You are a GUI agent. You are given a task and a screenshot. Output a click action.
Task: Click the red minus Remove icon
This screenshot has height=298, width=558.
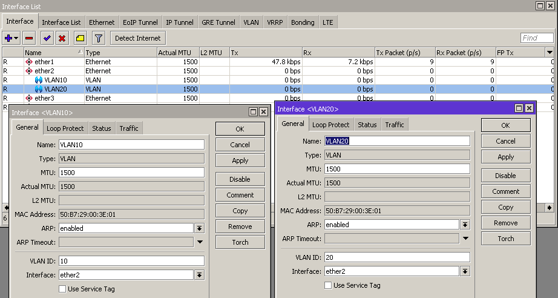30,38
